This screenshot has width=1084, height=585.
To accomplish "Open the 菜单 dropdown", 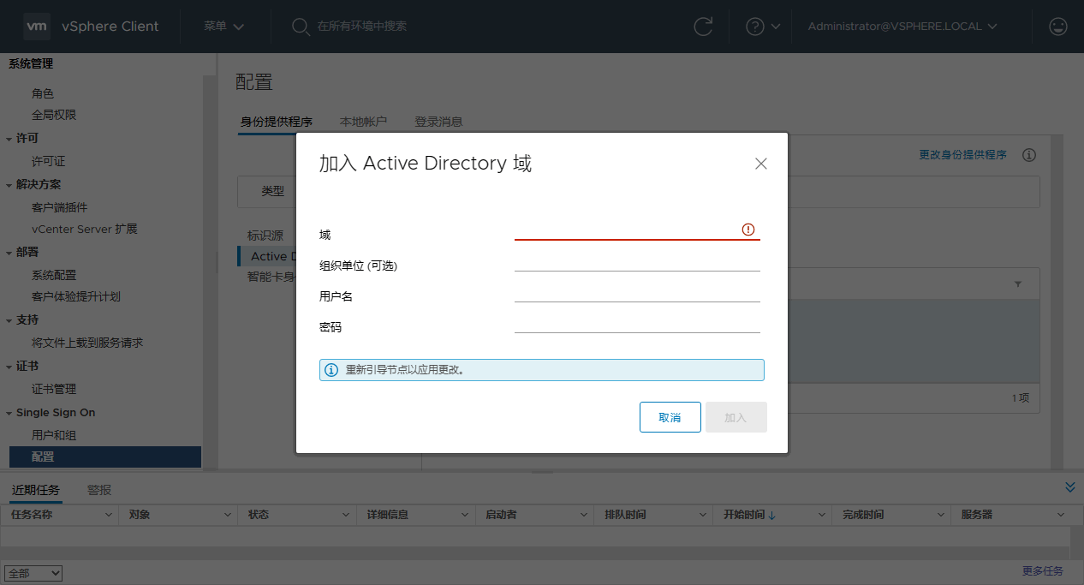I will pos(223,27).
